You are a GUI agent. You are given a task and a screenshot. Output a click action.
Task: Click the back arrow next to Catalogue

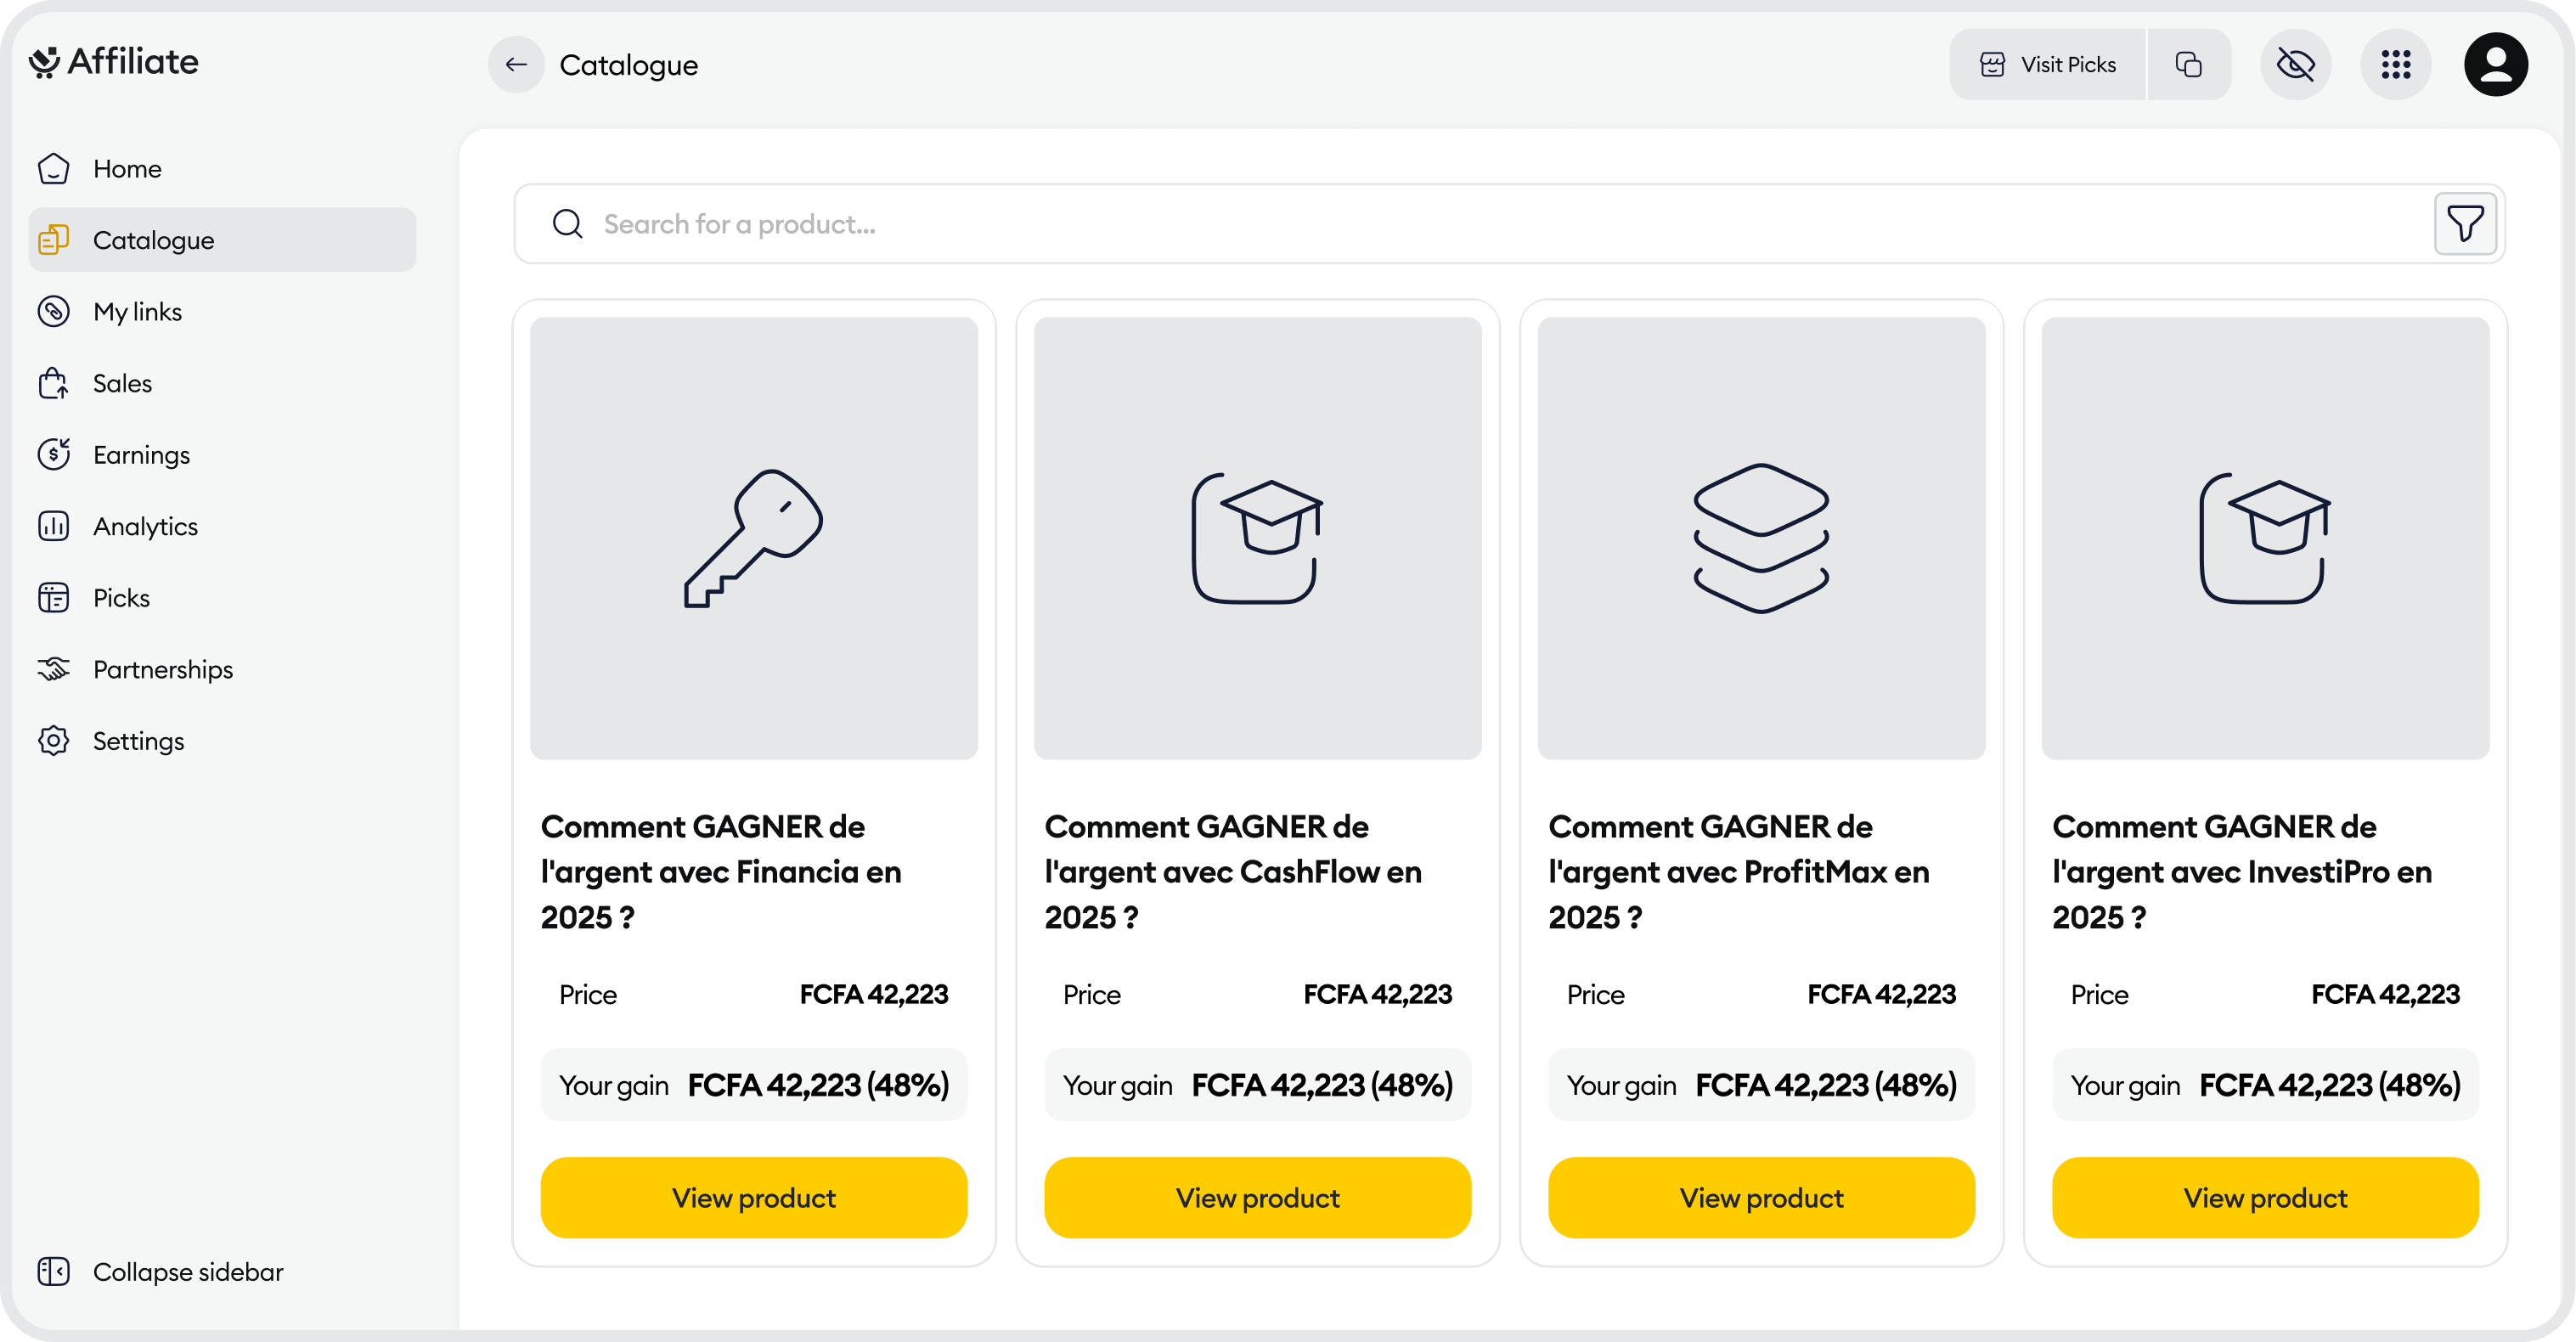pyautogui.click(x=516, y=65)
